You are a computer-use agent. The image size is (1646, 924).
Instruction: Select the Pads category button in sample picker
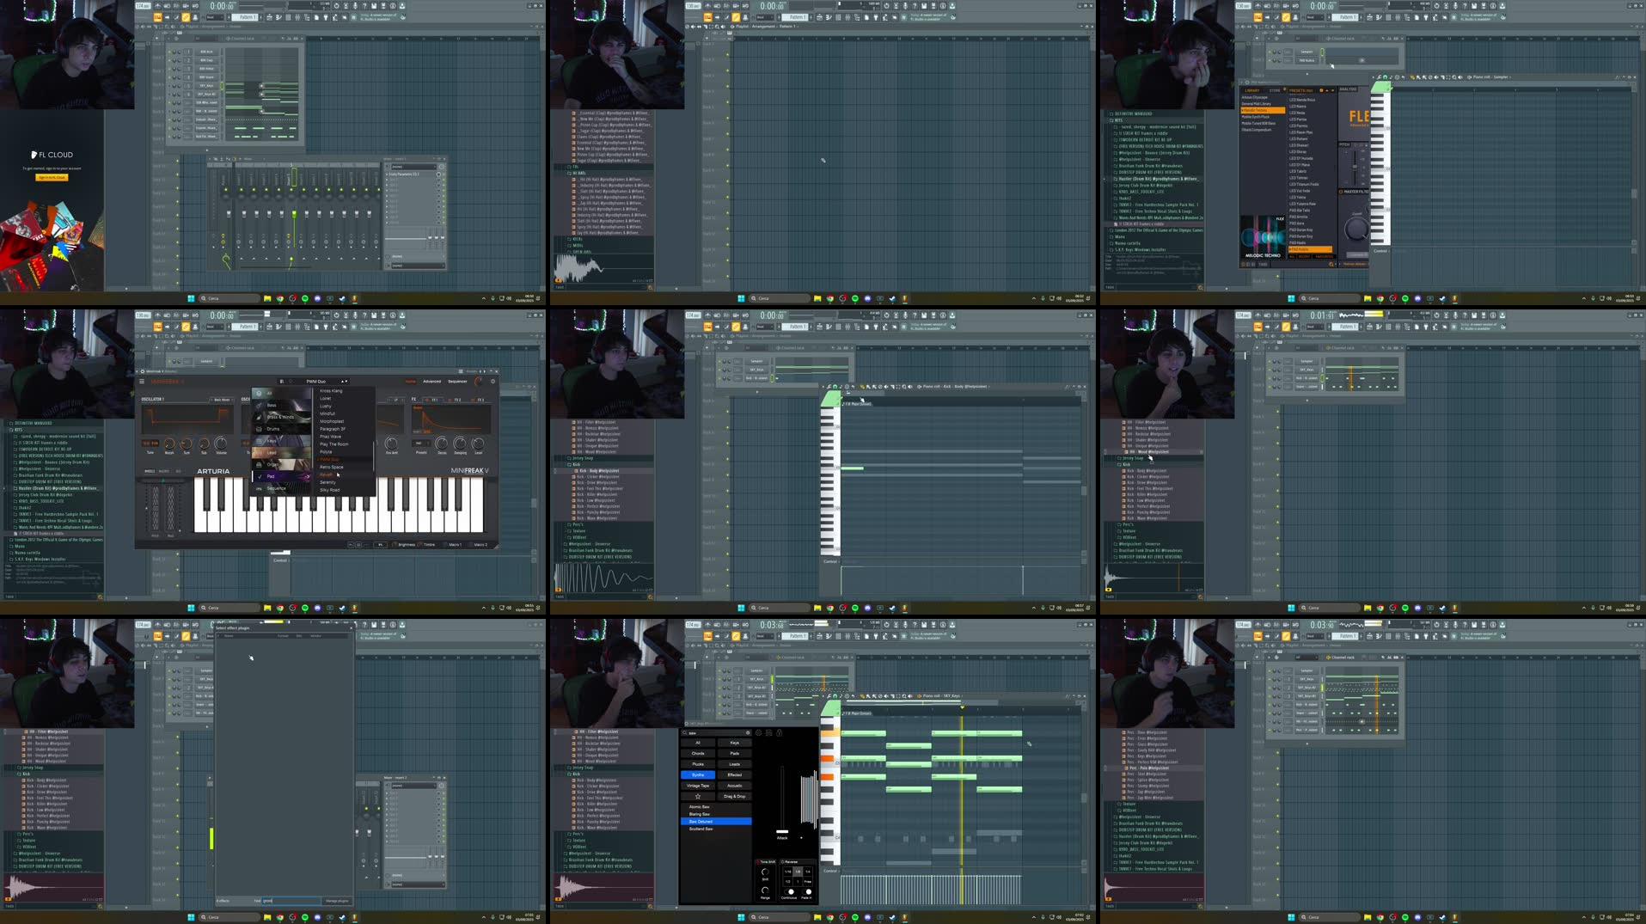coord(734,753)
